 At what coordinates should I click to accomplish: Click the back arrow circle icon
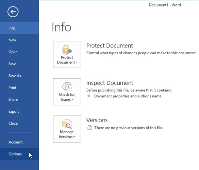[x=13, y=12]
